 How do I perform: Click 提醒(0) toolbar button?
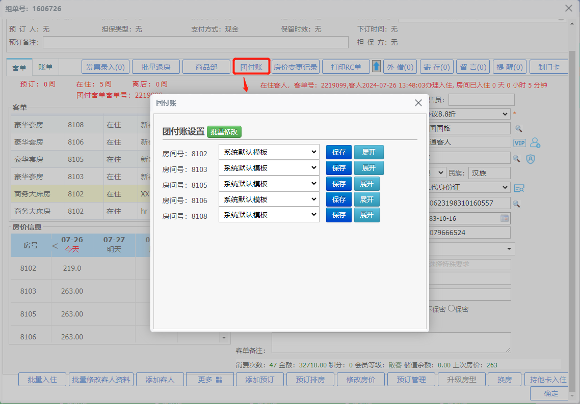click(510, 67)
